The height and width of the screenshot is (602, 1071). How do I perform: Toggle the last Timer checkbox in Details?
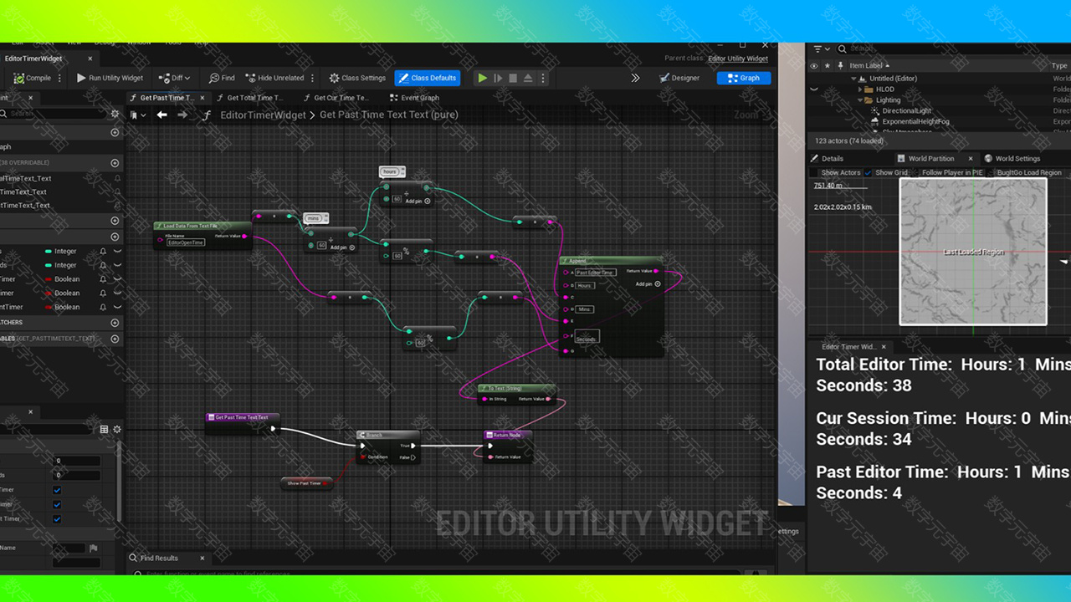(57, 518)
